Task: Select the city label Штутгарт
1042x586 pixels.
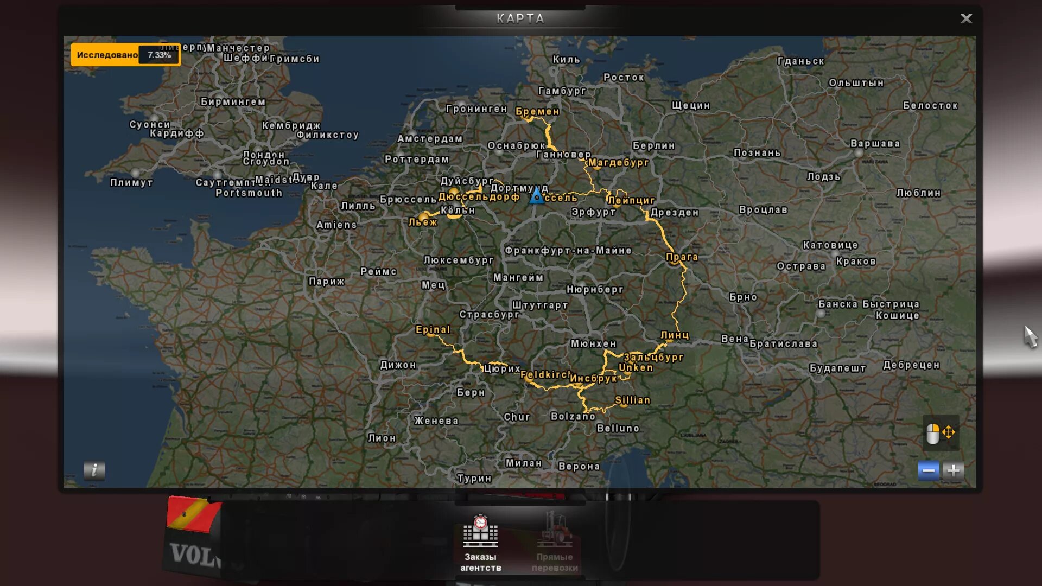Action: [540, 305]
